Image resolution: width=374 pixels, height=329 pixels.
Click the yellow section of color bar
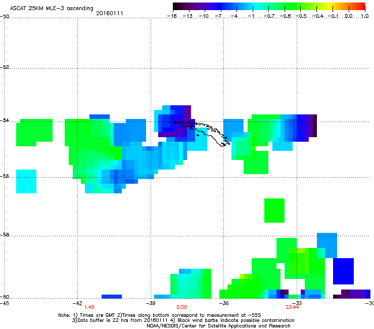pos(330,7)
